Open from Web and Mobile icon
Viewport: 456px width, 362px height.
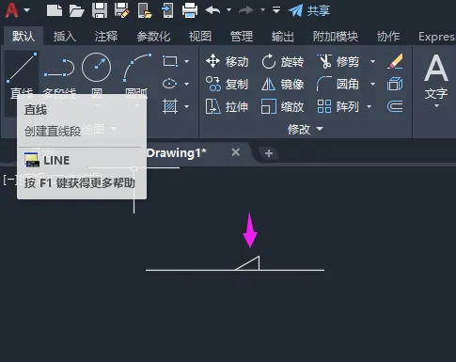point(145,10)
